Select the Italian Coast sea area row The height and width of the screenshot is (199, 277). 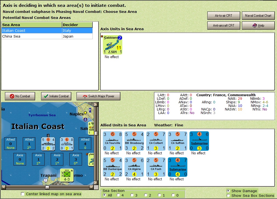[x=47, y=30]
